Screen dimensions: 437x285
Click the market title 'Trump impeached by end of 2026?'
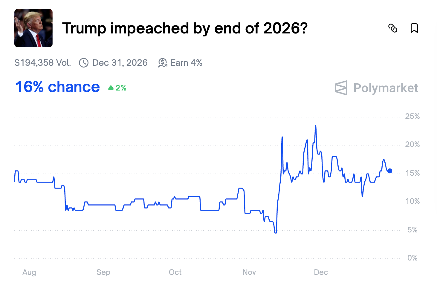pos(185,28)
